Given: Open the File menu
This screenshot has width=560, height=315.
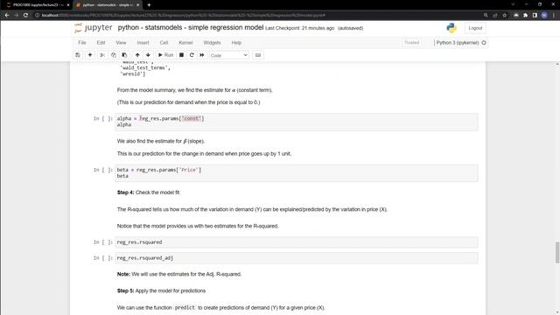Looking at the screenshot, I should (x=82, y=43).
